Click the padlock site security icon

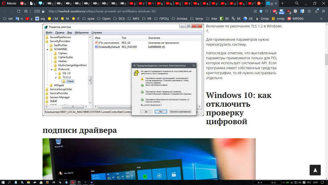click(x=43, y=11)
